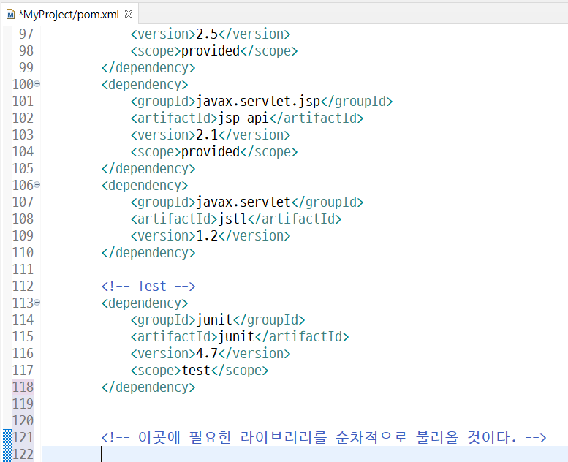Click line number 121 in the gutter

click(x=23, y=438)
